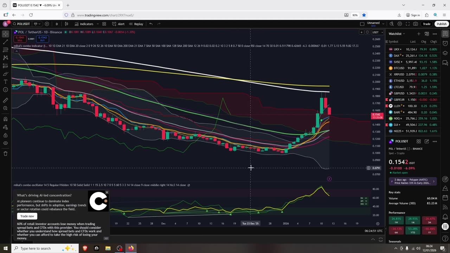This screenshot has height=253, width=450.
Task: Select the ETHUSD watchlist row
Action: pyautogui.click(x=413, y=81)
